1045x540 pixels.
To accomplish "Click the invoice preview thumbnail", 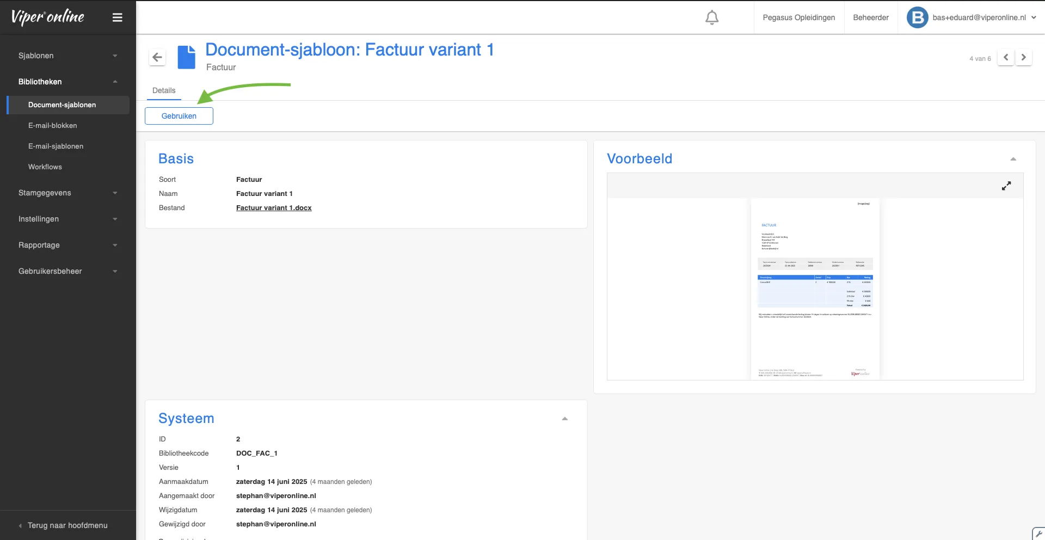I will (815, 289).
